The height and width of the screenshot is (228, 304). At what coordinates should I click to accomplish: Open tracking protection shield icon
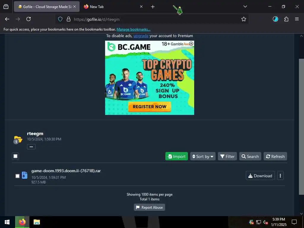click(60, 19)
